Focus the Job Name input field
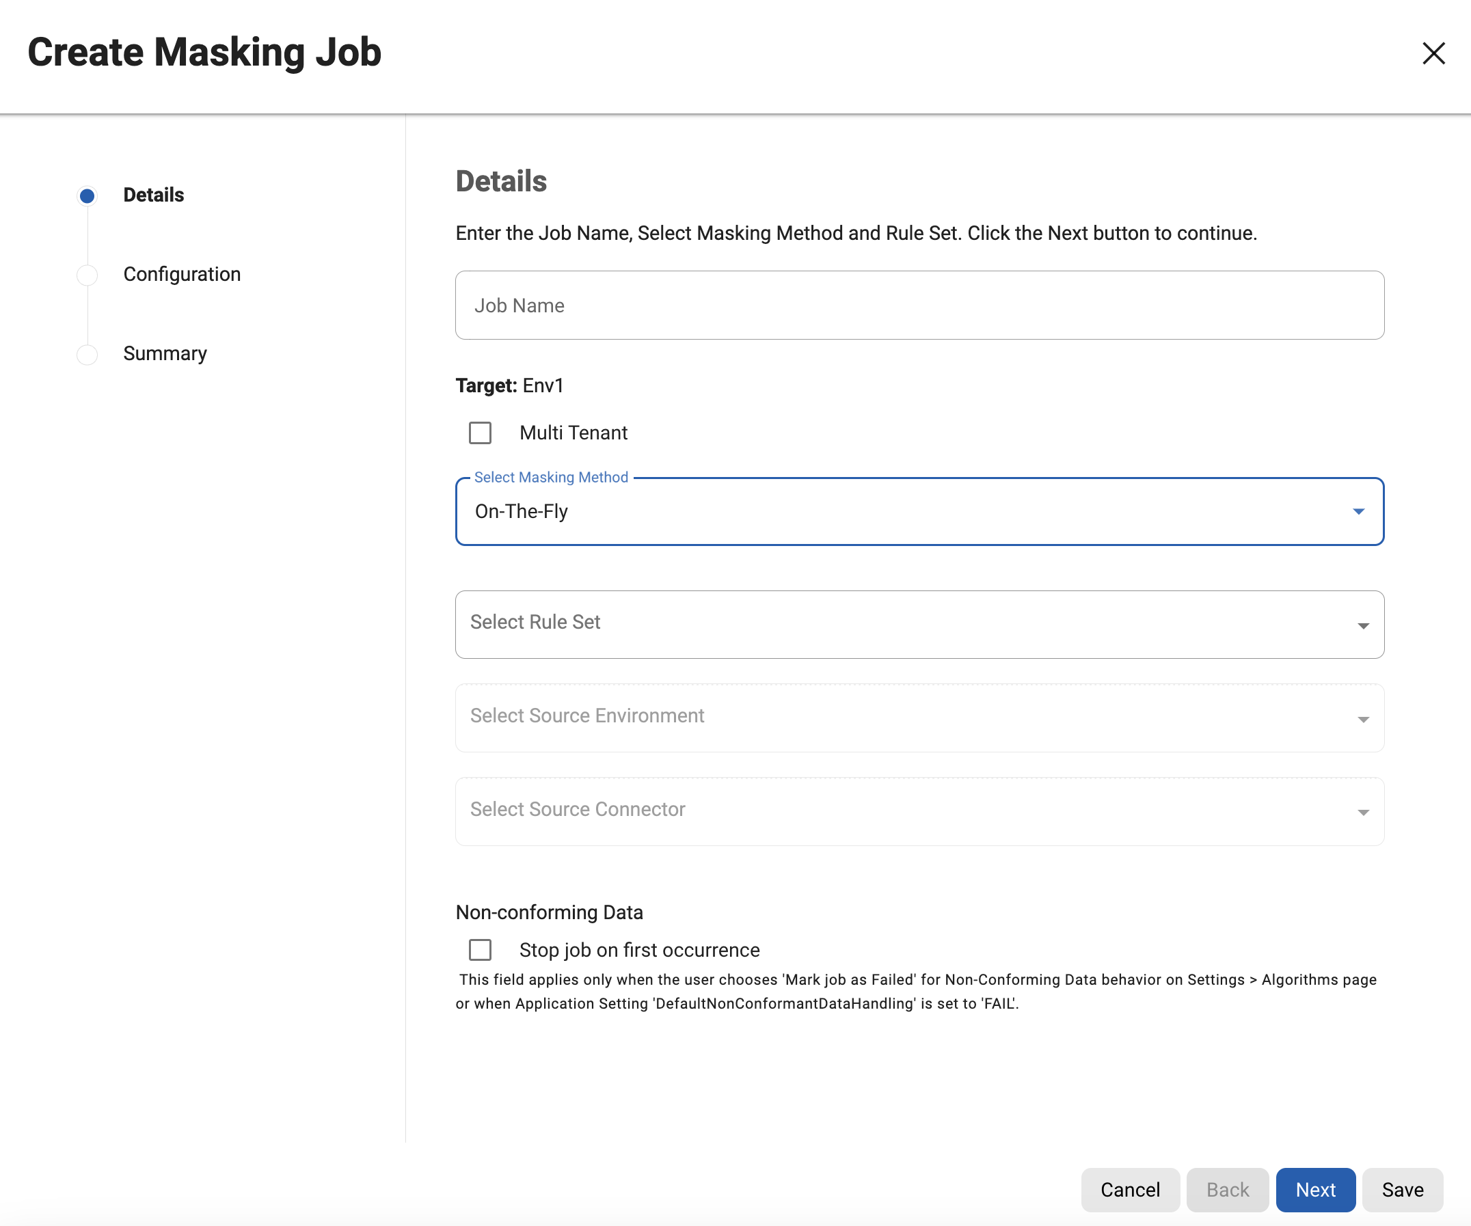1471x1226 pixels. 919,305
